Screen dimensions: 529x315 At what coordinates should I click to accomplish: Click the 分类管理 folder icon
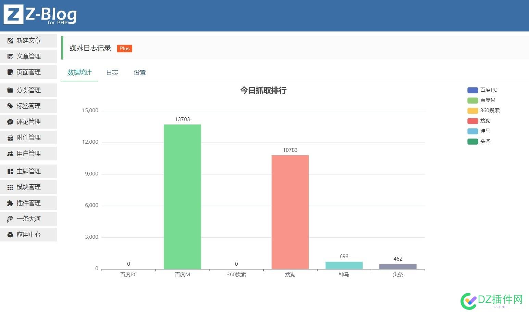click(10, 90)
